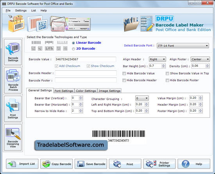
Task: Click the floppy disk icon on Save Barcode
Action: point(81,164)
